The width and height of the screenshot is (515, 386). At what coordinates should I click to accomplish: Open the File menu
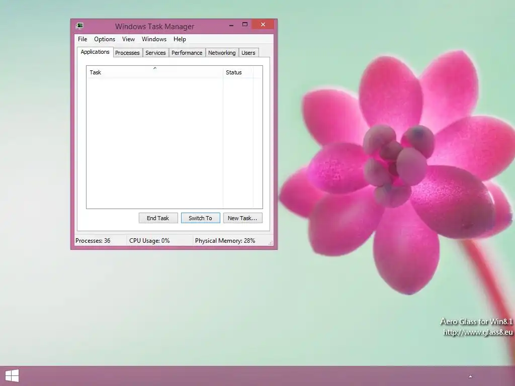click(x=82, y=39)
